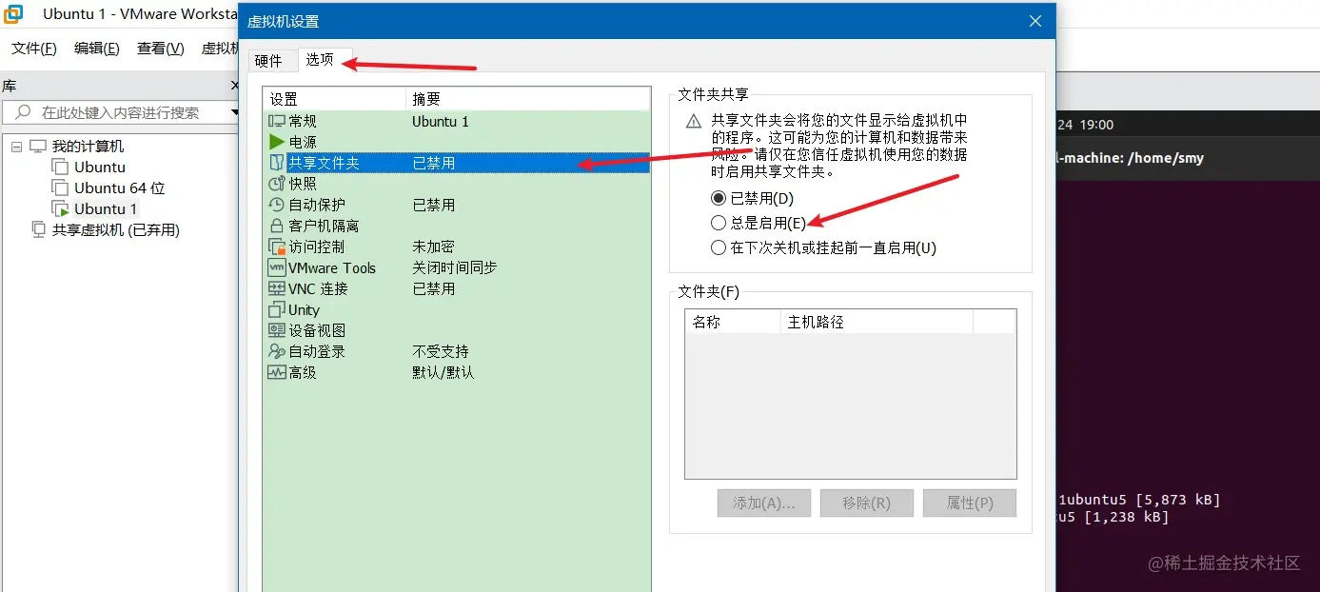Select the 电源 settings row
The image size is (1320, 592).
coord(457,142)
